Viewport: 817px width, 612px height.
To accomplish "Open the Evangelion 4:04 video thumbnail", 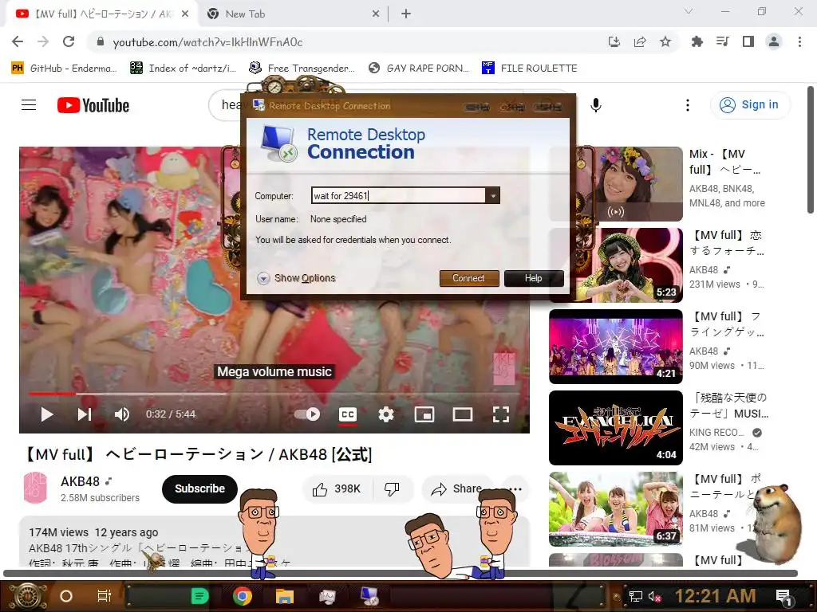I will click(616, 428).
